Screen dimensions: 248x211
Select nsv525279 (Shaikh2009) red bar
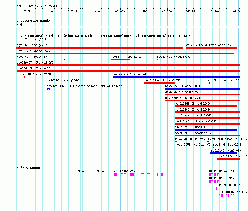pos(207,118)
